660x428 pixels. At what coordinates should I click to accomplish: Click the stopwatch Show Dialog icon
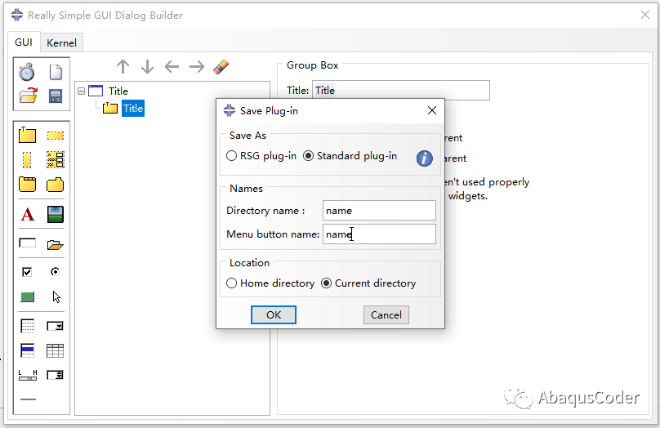click(x=27, y=72)
